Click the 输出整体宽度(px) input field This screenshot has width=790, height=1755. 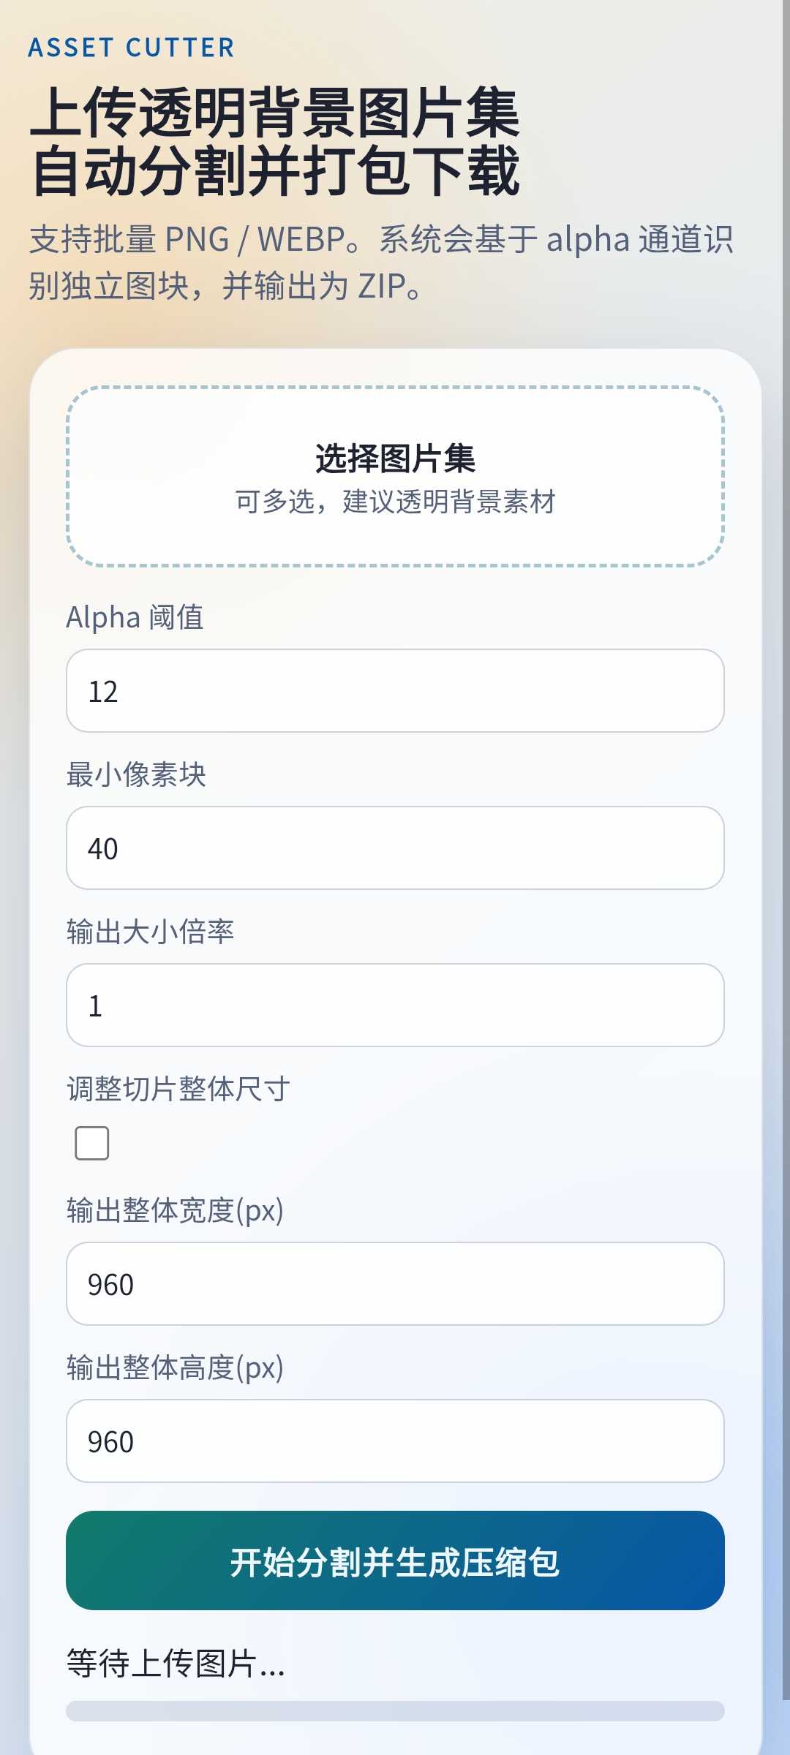coord(395,1284)
